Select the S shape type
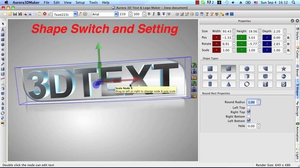Viewport: 300px width, 168px height. 284,84
